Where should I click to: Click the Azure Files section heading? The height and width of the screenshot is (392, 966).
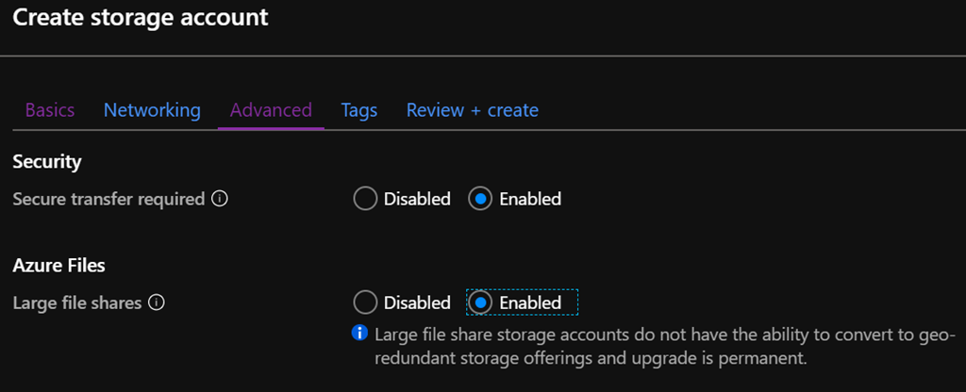(58, 266)
